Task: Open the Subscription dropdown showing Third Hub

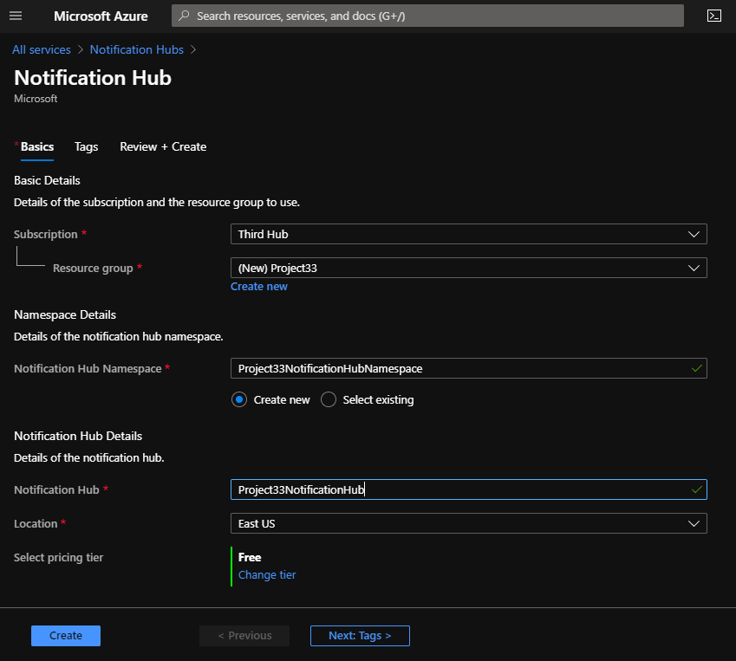Action: click(468, 234)
